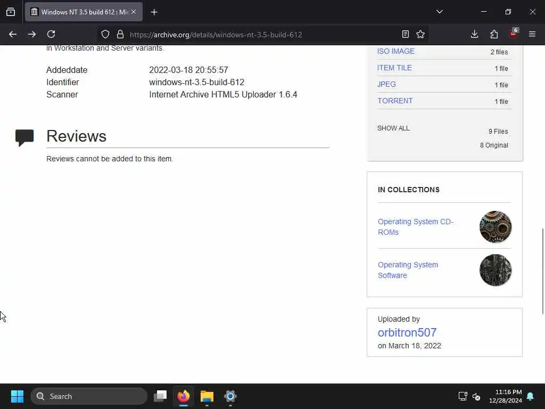Close the Windows NT 3.5 build 612 tab
The width and height of the screenshot is (545, 409).
134,12
